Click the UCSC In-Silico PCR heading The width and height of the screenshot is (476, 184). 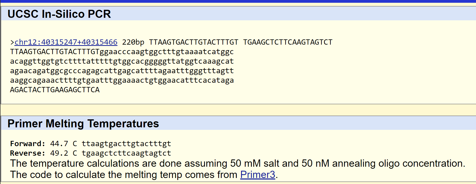[59, 14]
